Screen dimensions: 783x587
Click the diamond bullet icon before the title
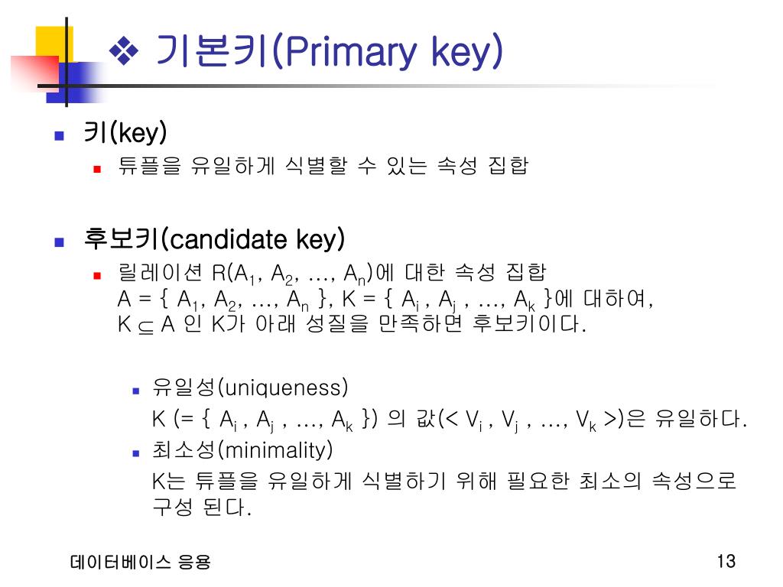point(124,51)
